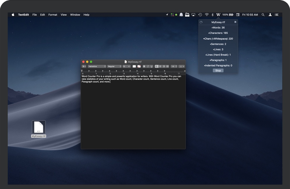Open the Regular typeface style dropdown

114,66
